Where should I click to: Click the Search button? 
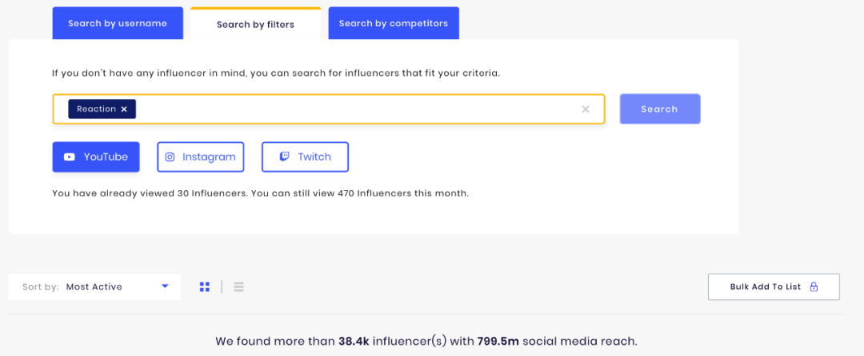(659, 109)
